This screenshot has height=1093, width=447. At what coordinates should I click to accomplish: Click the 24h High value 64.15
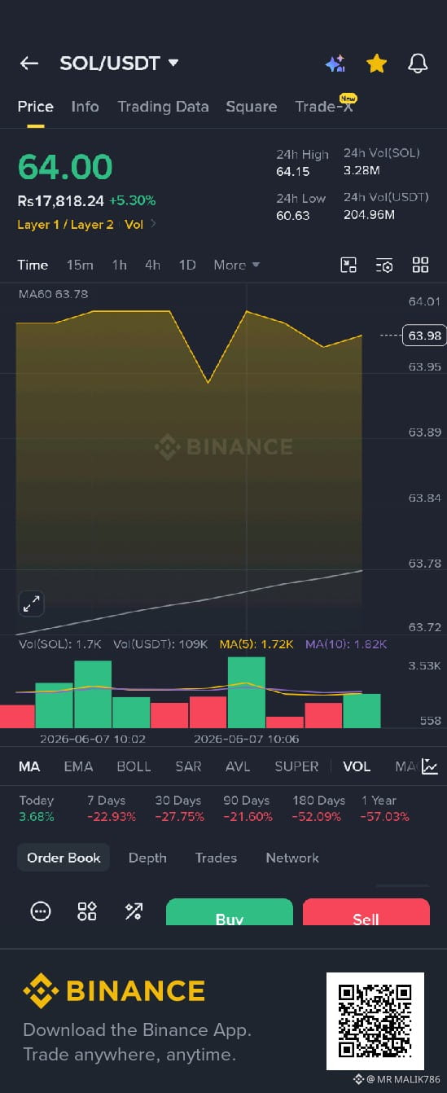pos(293,172)
